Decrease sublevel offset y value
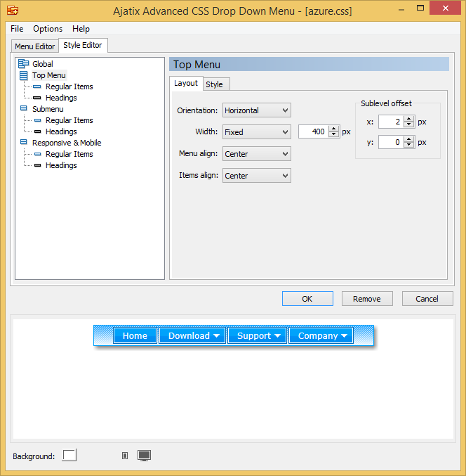 point(409,146)
